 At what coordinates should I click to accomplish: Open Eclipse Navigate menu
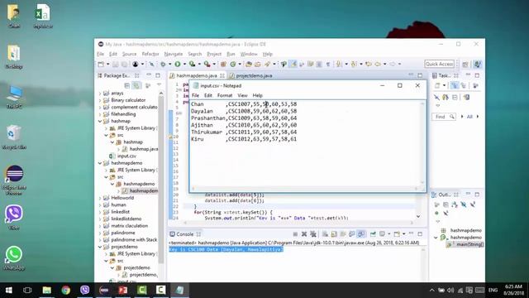click(174, 54)
